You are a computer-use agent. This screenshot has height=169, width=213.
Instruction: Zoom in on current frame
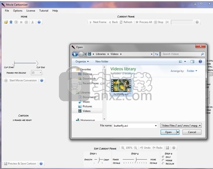pos(123,148)
